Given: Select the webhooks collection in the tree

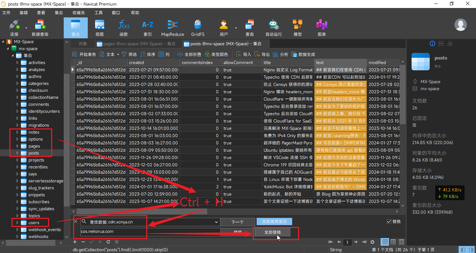Looking at the screenshot, I should tap(38, 237).
